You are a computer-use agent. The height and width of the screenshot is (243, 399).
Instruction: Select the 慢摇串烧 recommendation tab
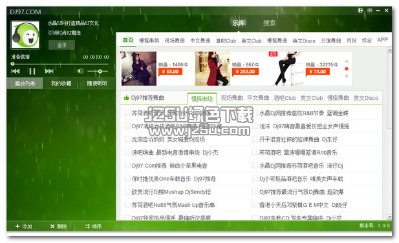[202, 99]
